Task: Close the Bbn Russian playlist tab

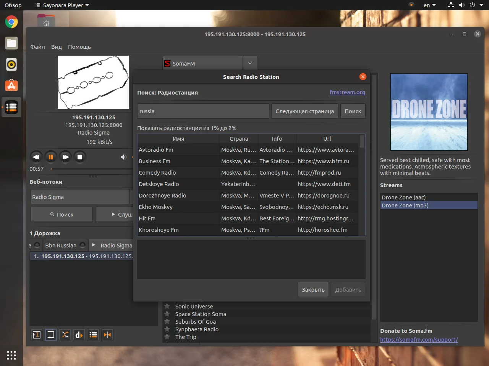Action: 83,245
